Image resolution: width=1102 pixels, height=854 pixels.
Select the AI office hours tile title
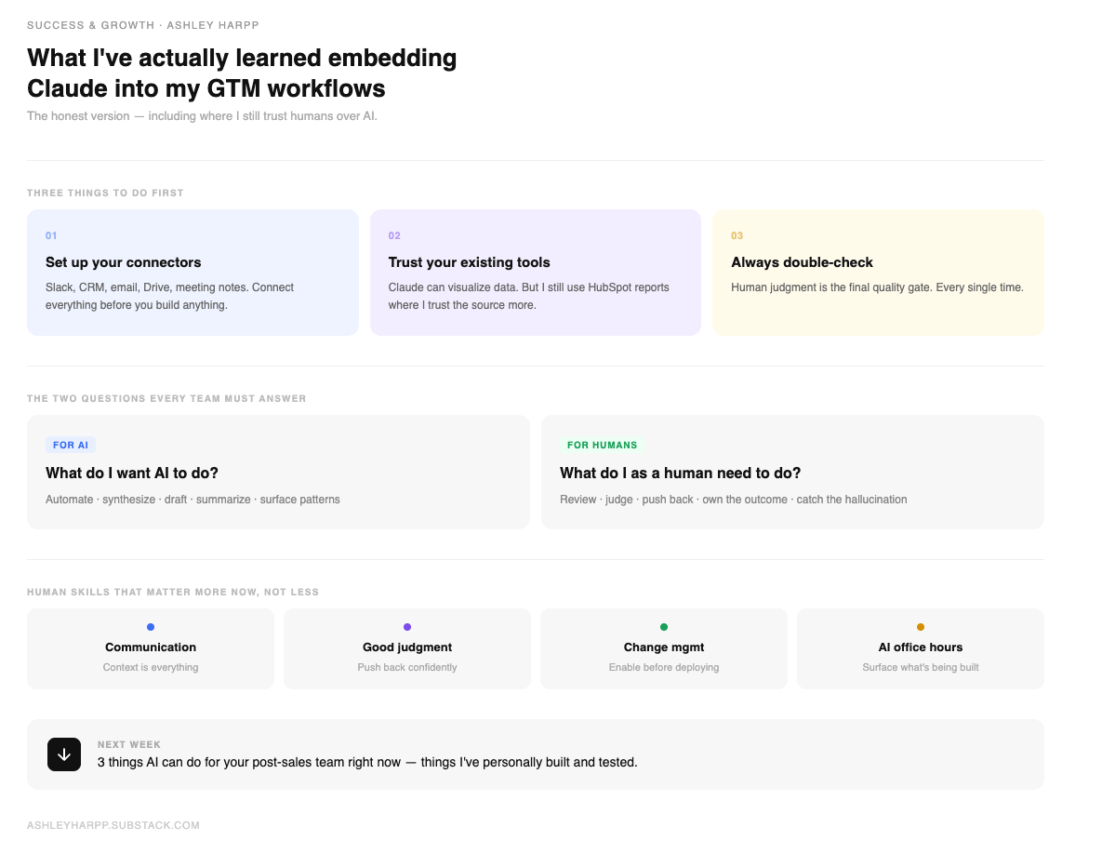click(x=920, y=647)
